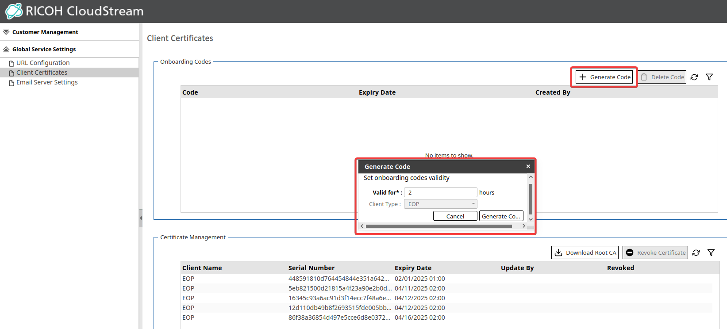
Task: Open the Client Type dropdown
Action: [440, 204]
